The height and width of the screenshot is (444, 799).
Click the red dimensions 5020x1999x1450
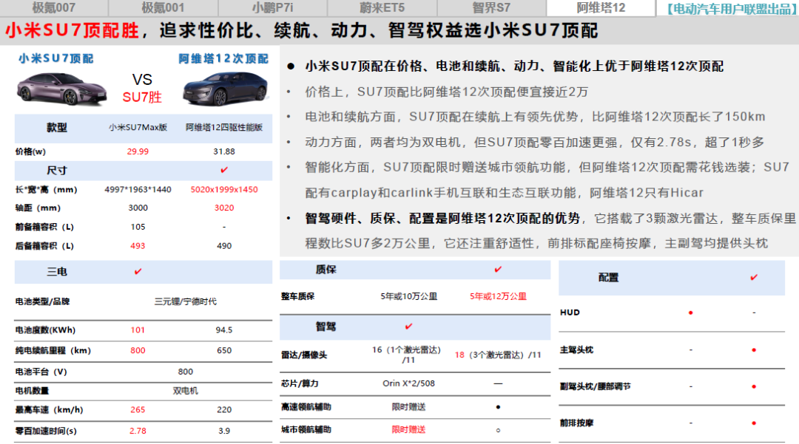[x=224, y=190]
